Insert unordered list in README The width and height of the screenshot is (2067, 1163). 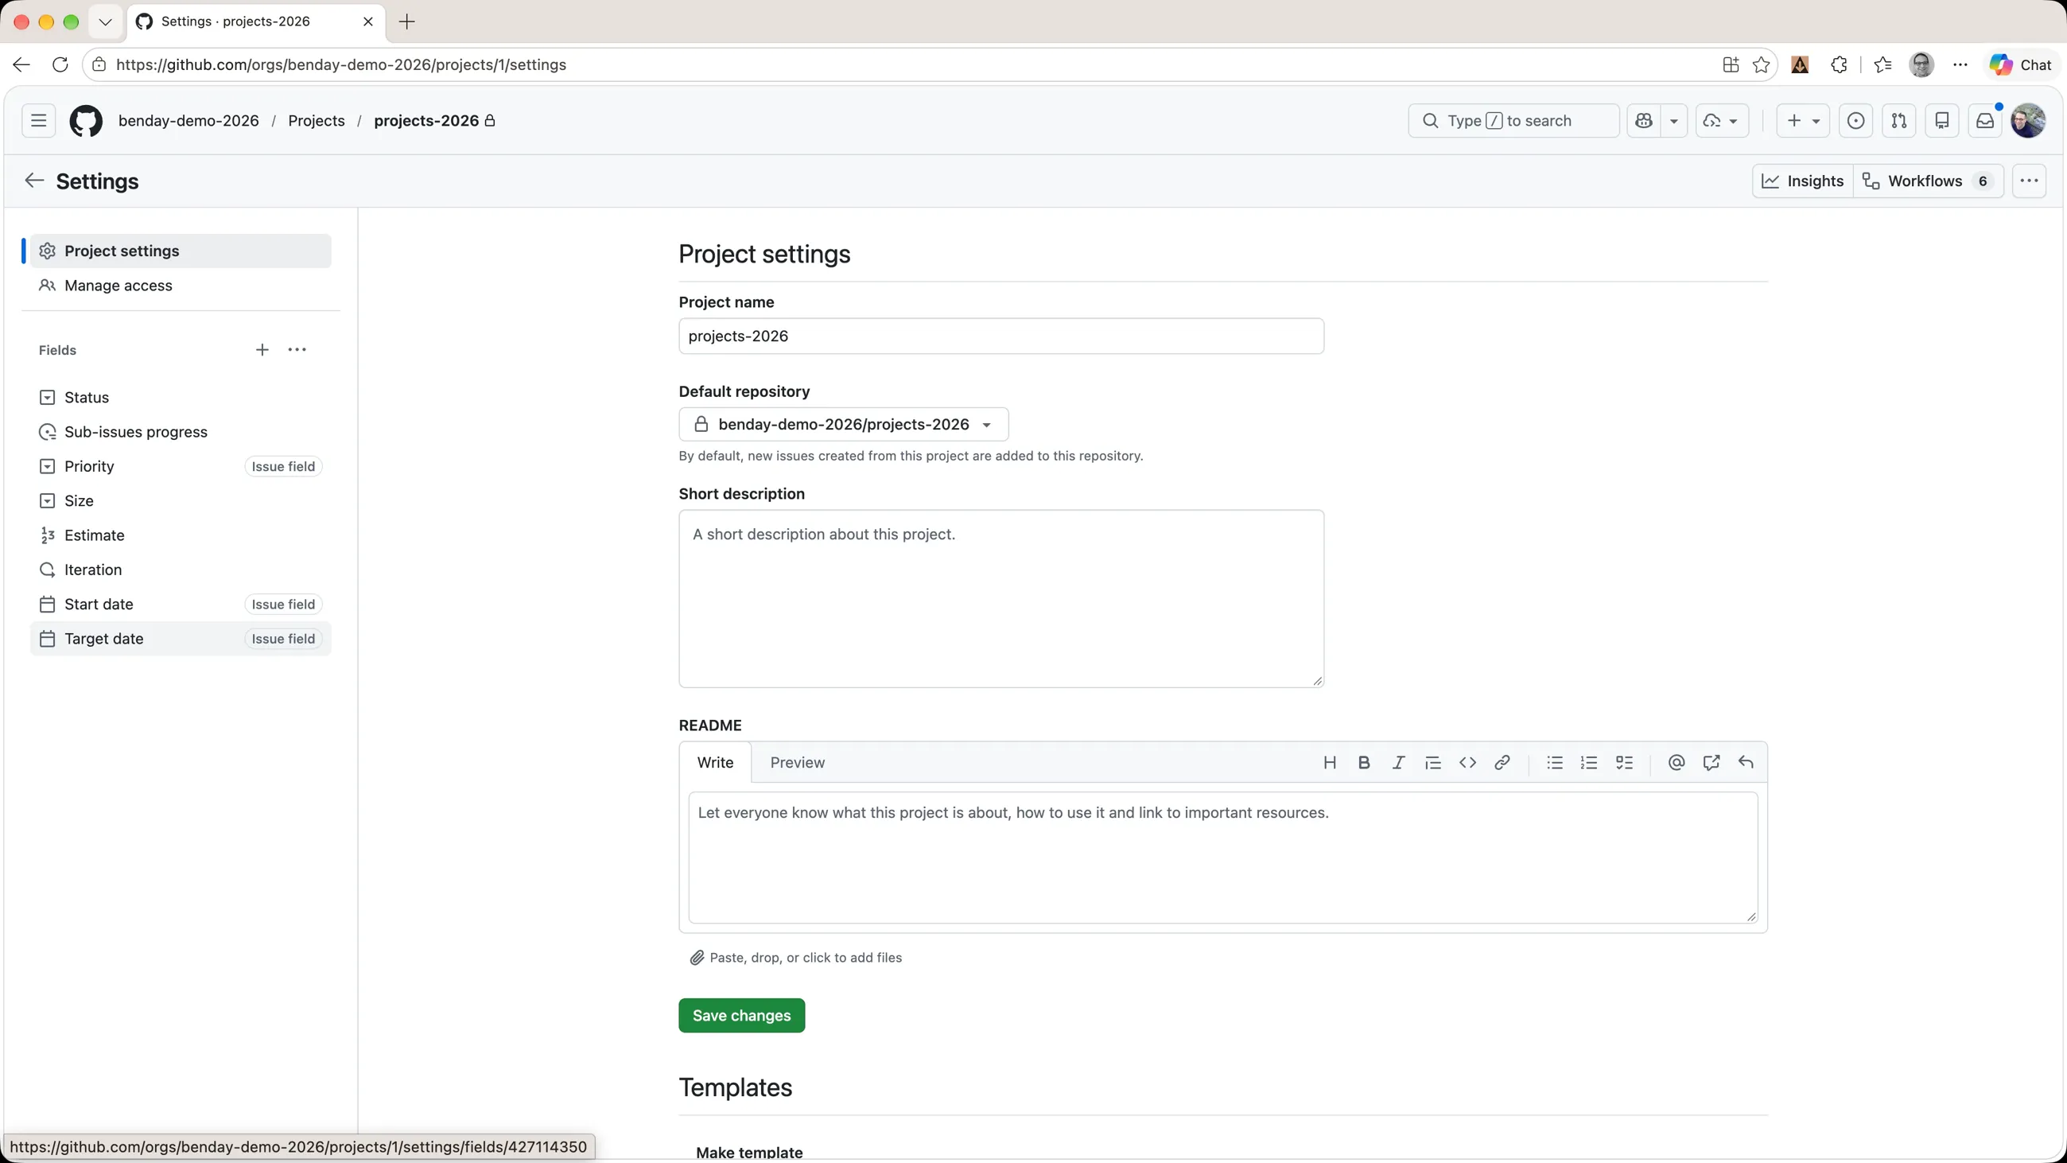[1555, 763]
